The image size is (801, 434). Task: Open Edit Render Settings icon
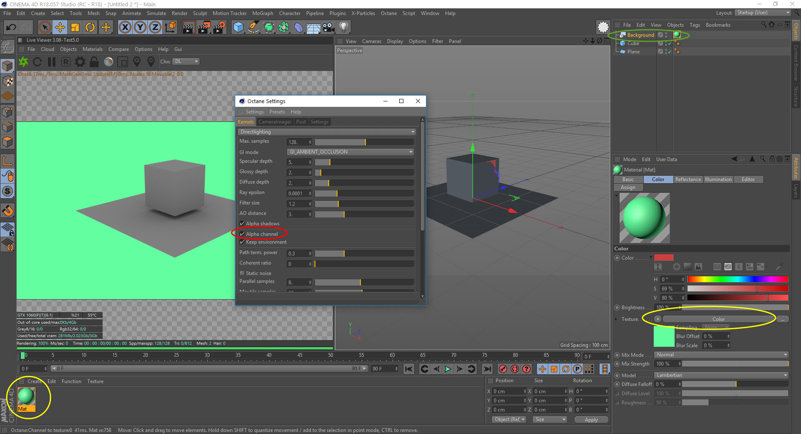click(219, 28)
